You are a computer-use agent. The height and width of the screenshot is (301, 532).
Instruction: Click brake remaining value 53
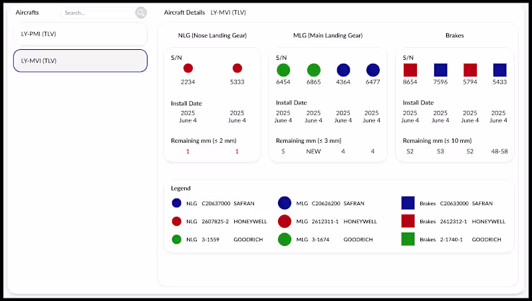[x=440, y=151]
